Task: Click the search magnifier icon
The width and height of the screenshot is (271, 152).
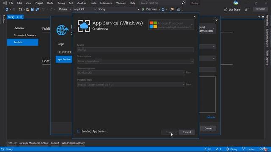Action: [x=183, y=3]
